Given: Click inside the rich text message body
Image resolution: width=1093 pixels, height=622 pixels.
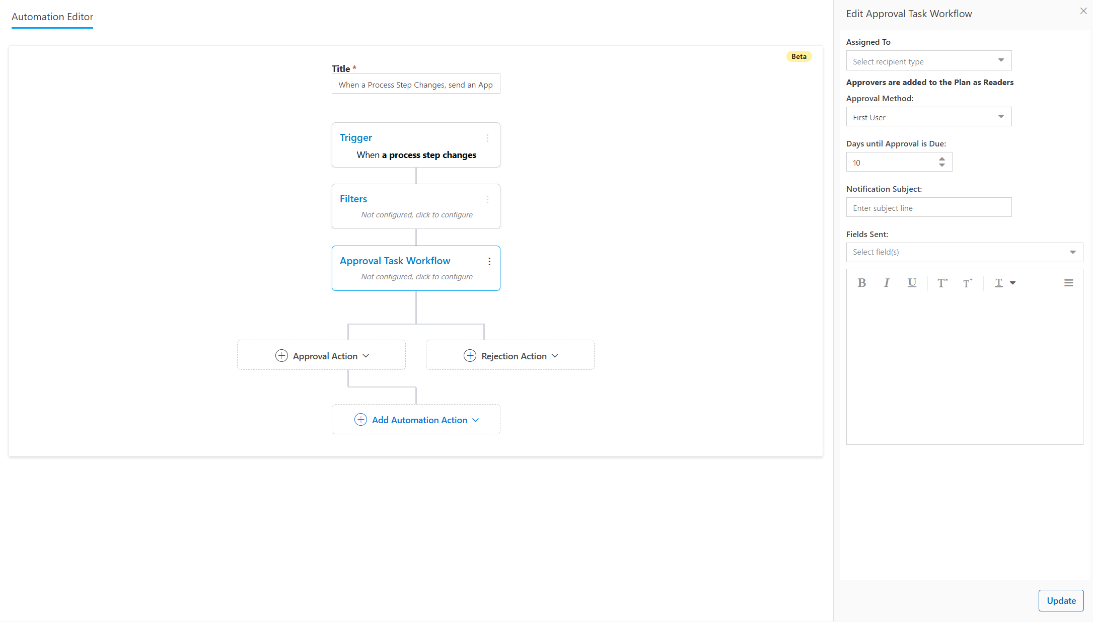Looking at the screenshot, I should (964, 370).
